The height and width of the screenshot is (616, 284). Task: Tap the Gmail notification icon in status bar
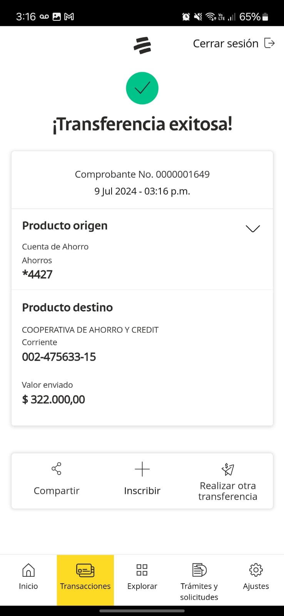pyautogui.click(x=69, y=17)
